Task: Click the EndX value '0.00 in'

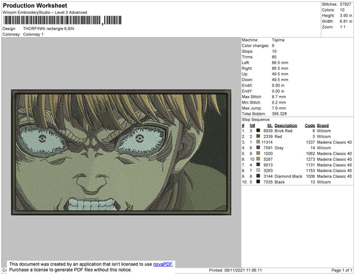Action: pyautogui.click(x=278, y=85)
